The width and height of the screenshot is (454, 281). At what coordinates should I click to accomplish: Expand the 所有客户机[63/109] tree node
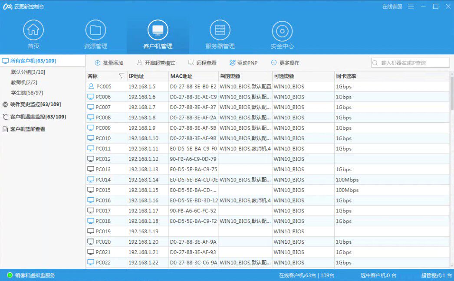29,61
